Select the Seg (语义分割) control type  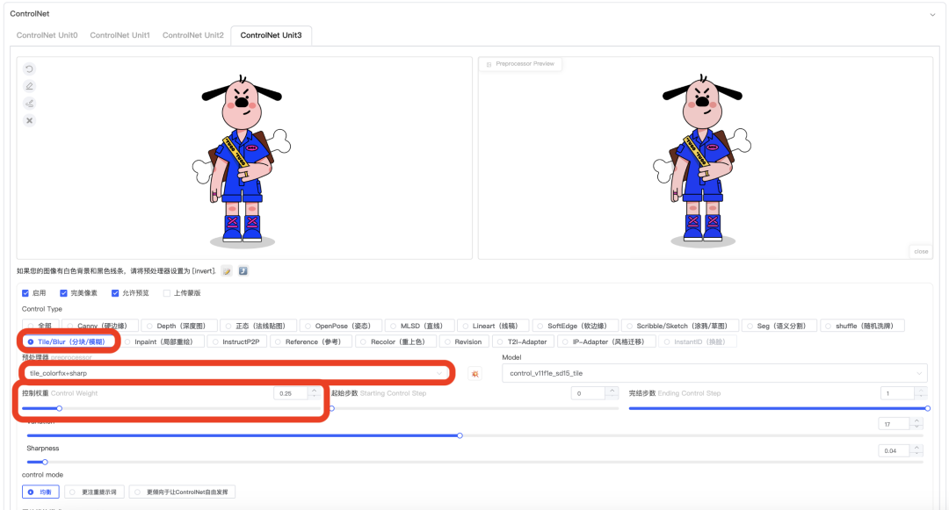point(779,326)
